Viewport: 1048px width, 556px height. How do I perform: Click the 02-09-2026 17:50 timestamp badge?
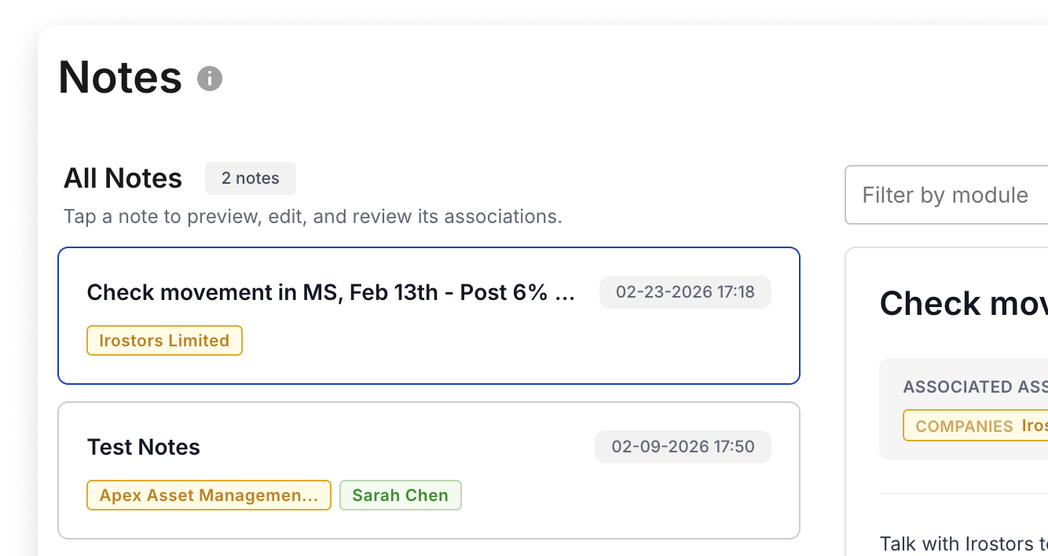683,447
